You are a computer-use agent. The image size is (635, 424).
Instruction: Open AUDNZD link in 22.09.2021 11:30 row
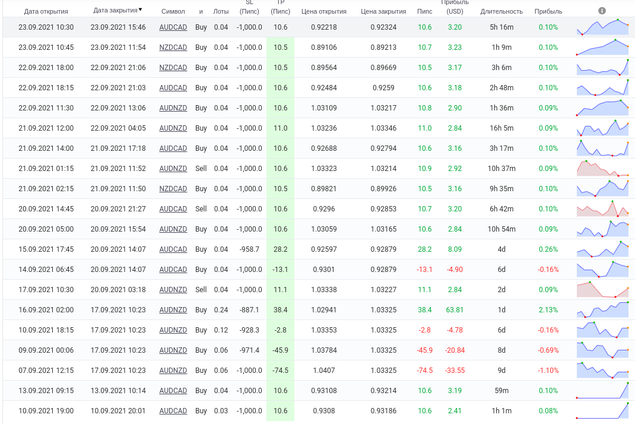tap(173, 108)
